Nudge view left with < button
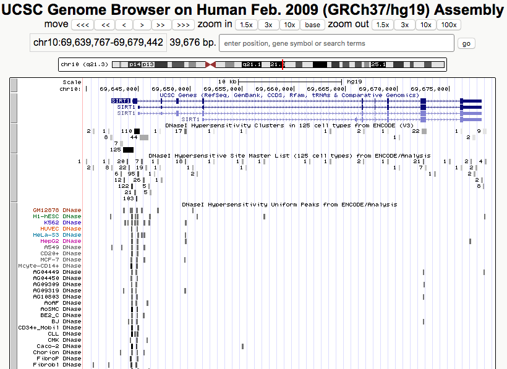 coord(124,25)
